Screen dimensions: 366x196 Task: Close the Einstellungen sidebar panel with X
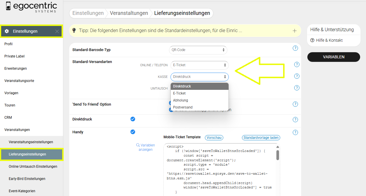57,31
